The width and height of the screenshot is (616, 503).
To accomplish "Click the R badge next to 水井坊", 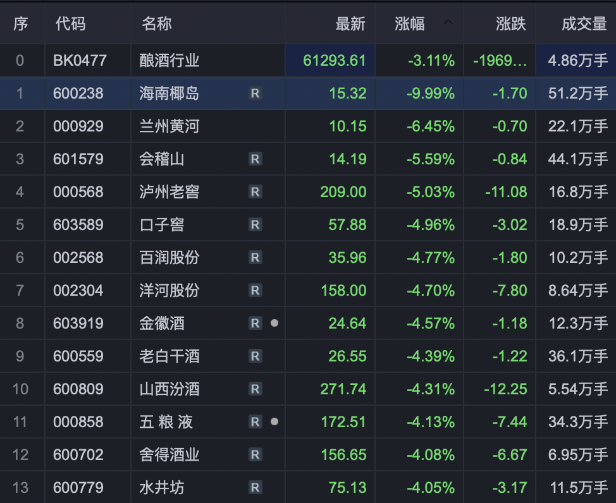I will pos(255,488).
